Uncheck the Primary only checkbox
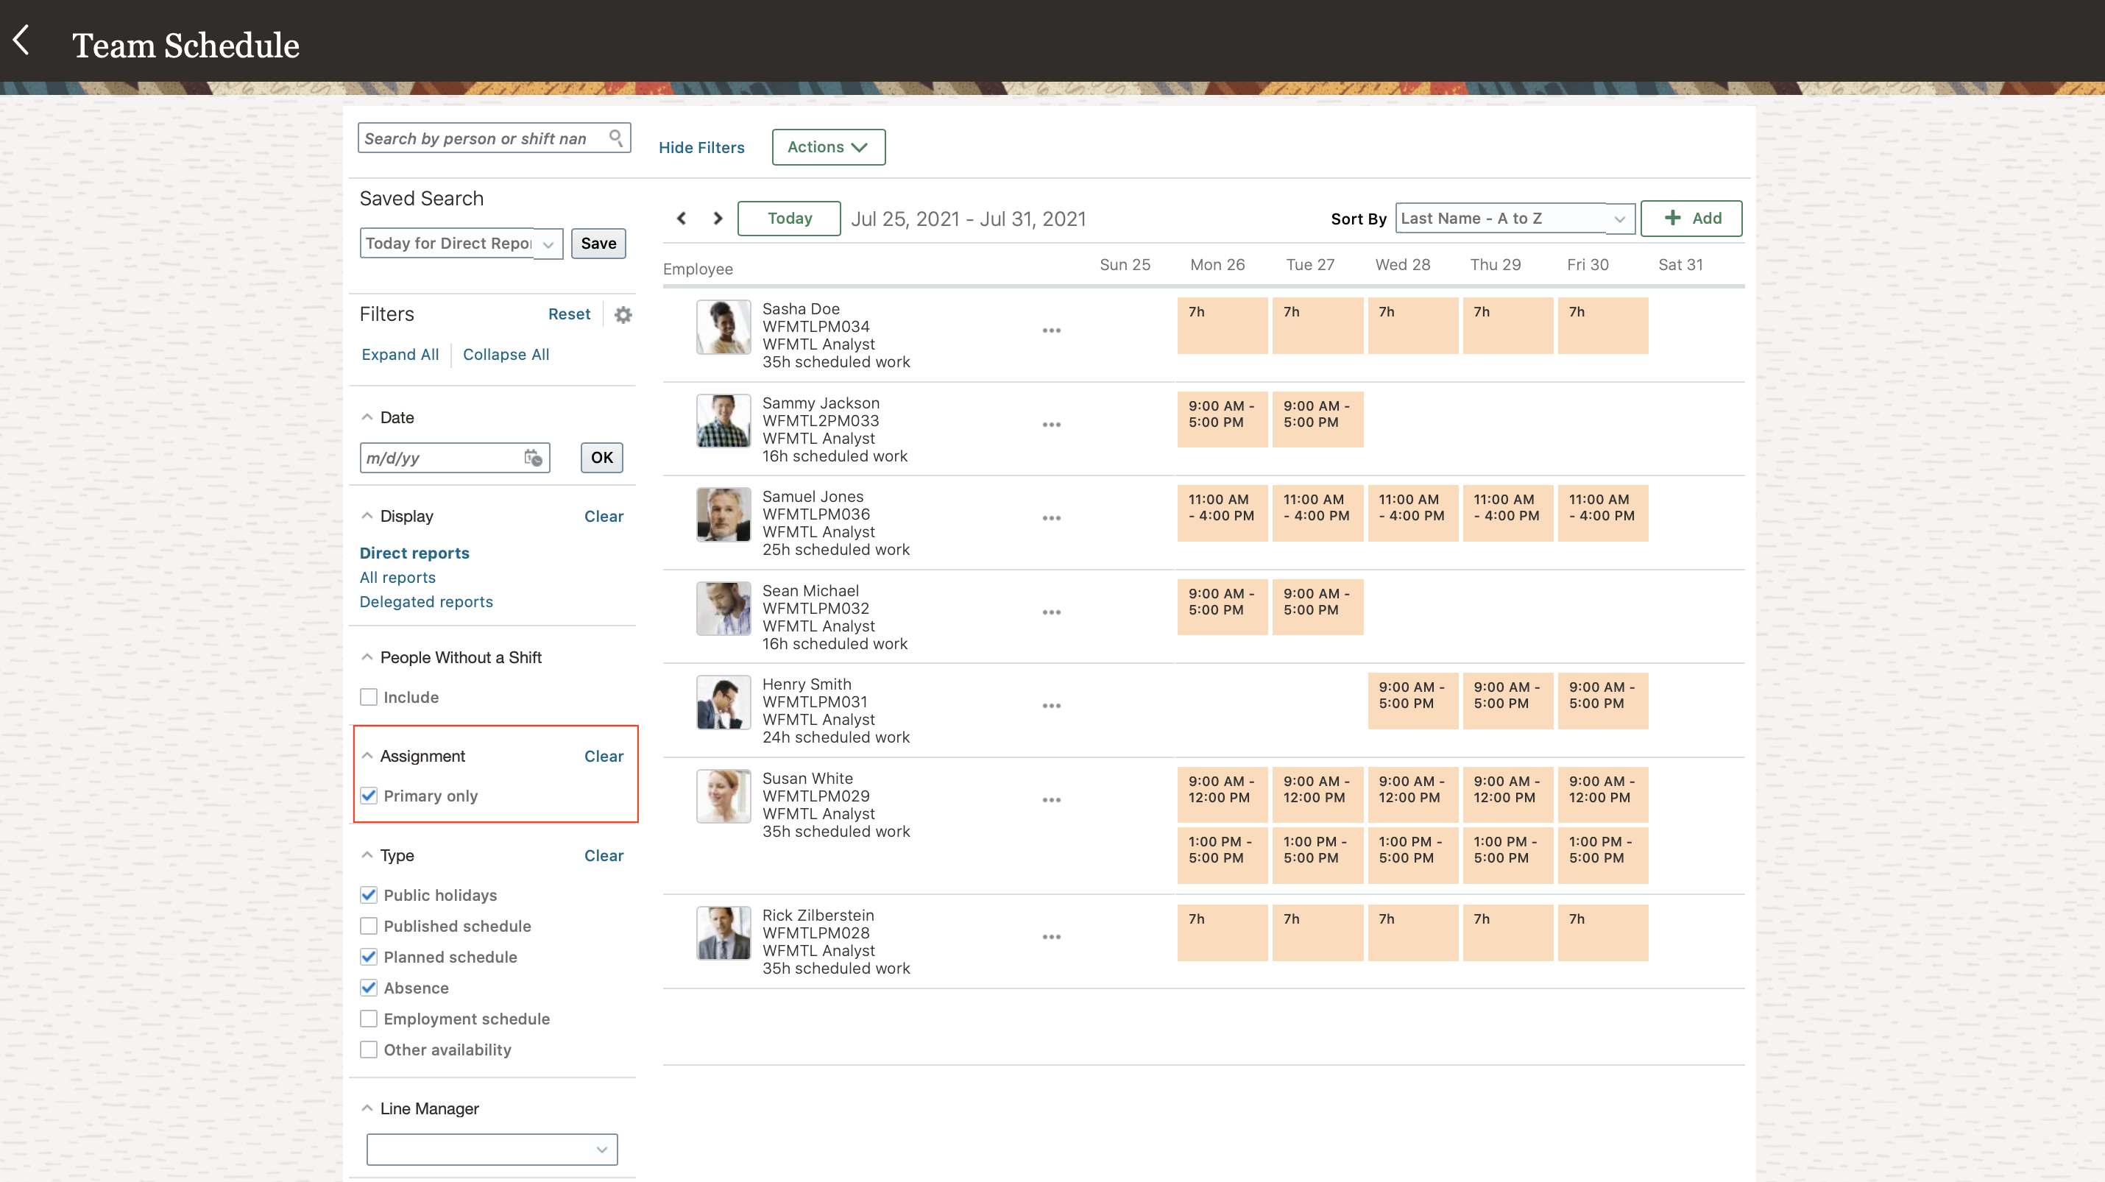 click(x=369, y=795)
